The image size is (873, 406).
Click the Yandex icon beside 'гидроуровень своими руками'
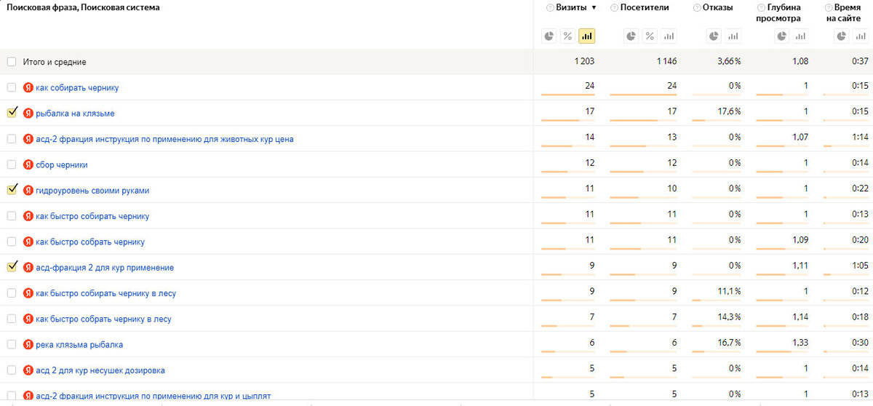[x=28, y=191]
